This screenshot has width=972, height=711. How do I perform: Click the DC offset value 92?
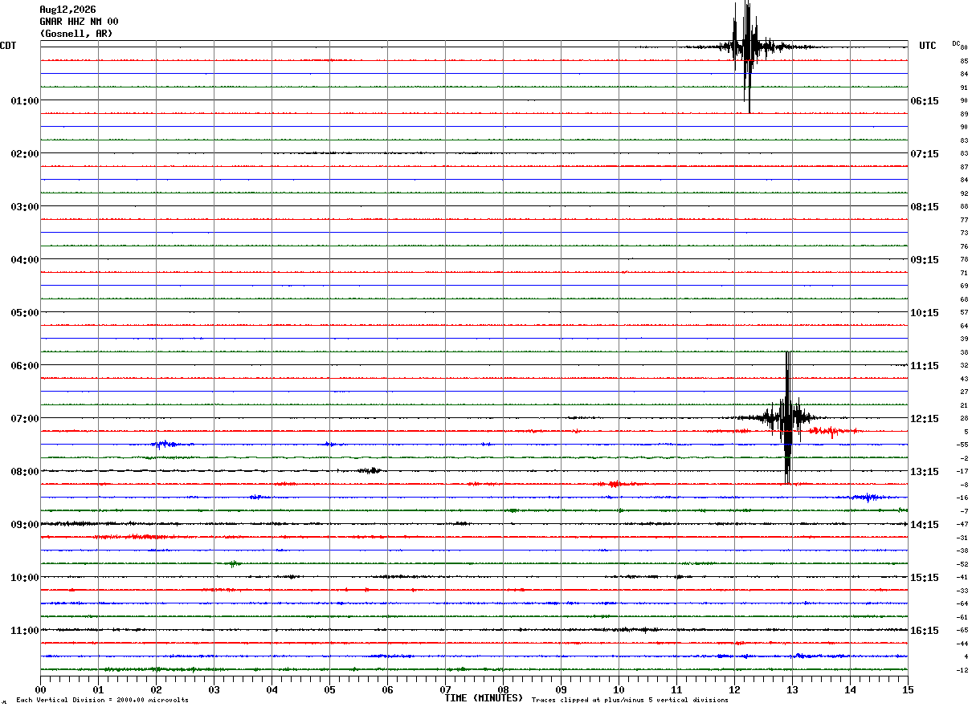click(x=964, y=193)
